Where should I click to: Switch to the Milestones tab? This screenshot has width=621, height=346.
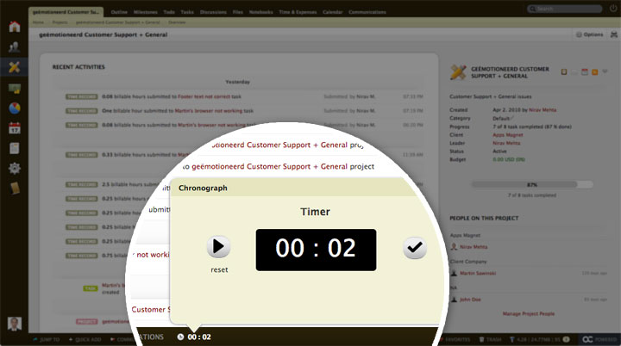pos(146,12)
